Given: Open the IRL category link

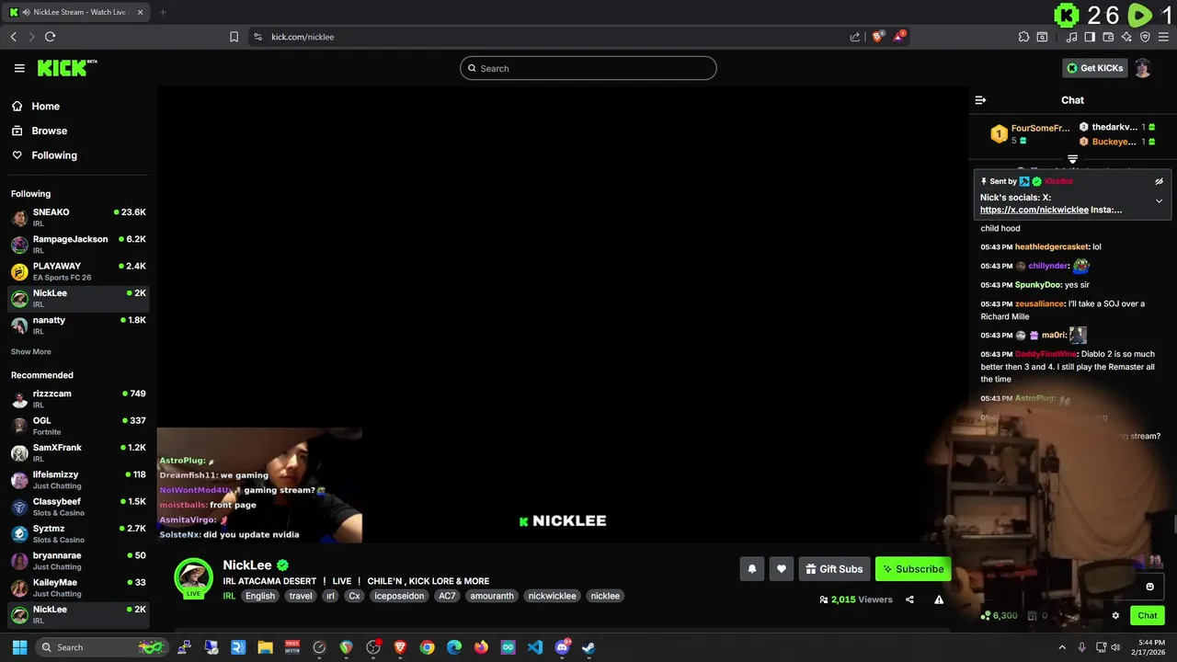Looking at the screenshot, I should pos(229,596).
